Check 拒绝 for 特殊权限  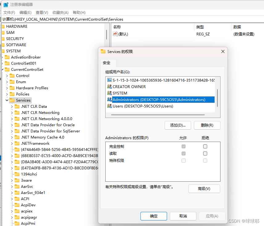pyautogui.click(x=205, y=160)
